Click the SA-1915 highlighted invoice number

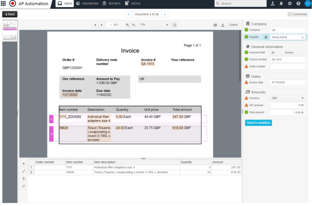(148, 64)
